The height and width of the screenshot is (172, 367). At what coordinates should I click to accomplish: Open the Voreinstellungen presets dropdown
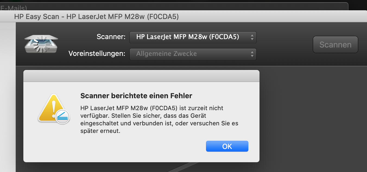pos(193,54)
